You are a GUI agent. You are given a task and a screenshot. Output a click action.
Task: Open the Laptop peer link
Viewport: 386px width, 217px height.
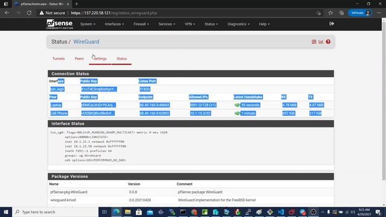click(x=56, y=105)
